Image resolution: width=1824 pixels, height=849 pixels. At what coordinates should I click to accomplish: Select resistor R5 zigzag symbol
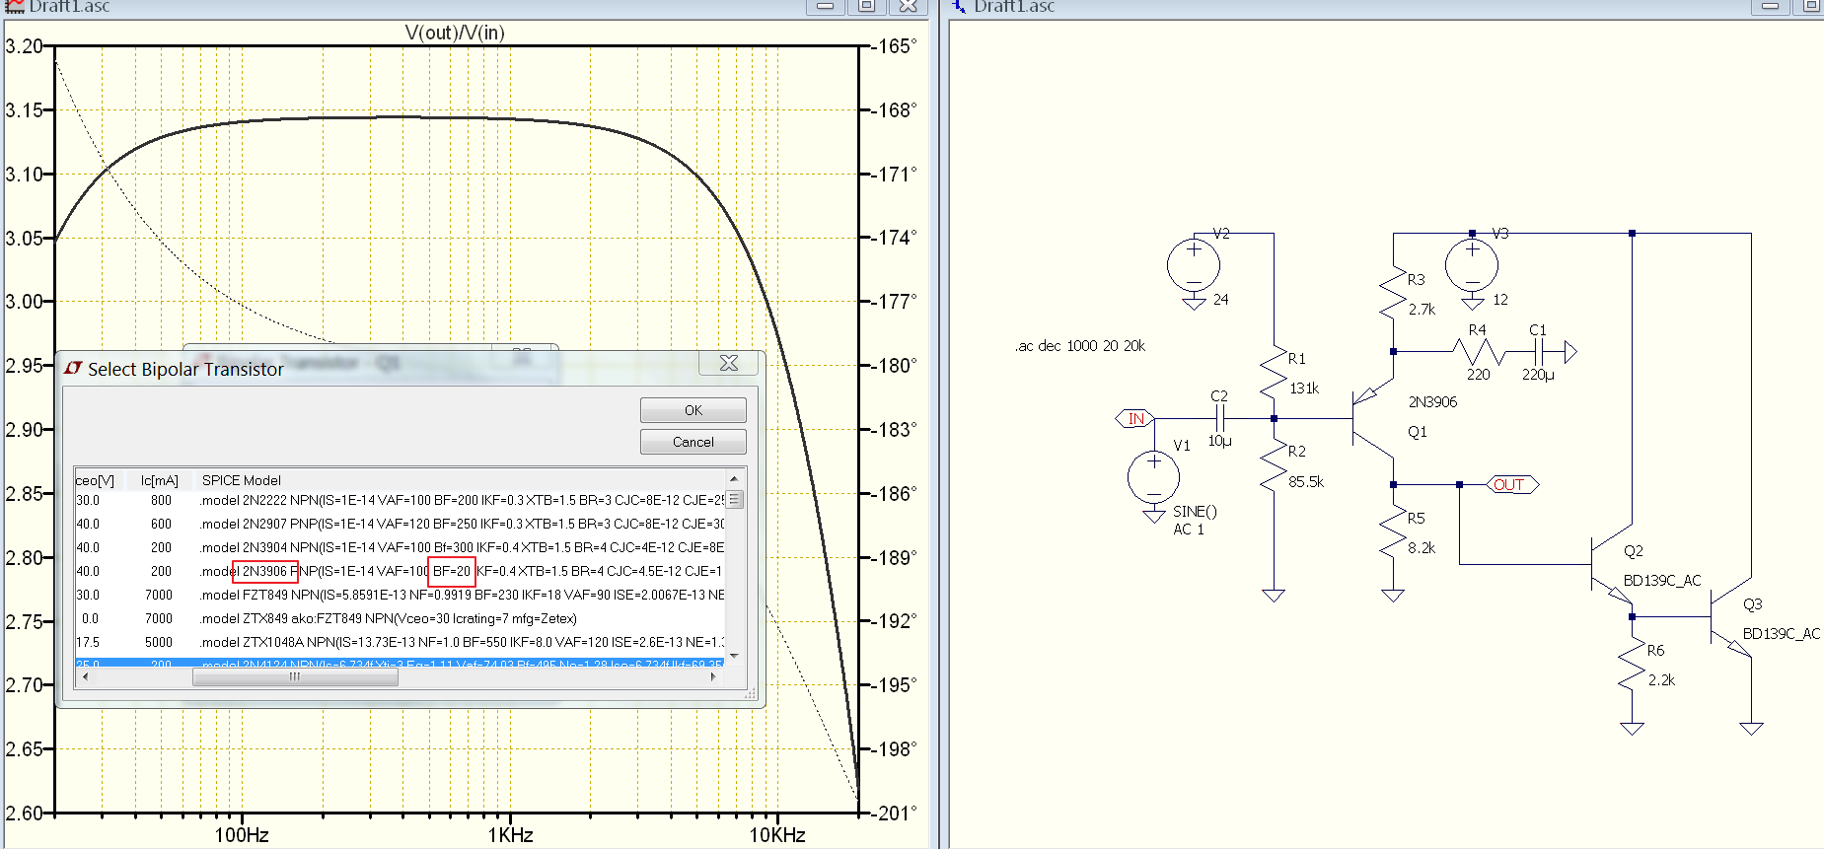click(1393, 532)
